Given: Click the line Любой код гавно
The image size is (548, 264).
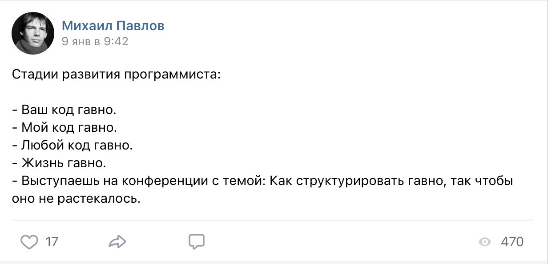Looking at the screenshot, I should pos(72,146).
